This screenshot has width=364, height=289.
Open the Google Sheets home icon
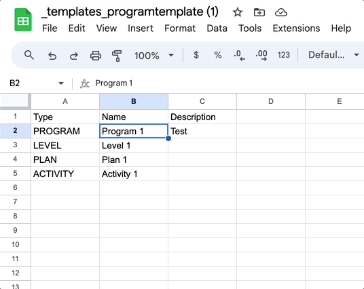pos(23,20)
